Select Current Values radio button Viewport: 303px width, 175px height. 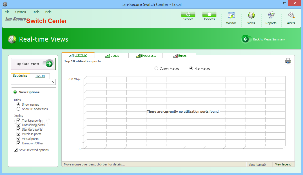[156, 69]
